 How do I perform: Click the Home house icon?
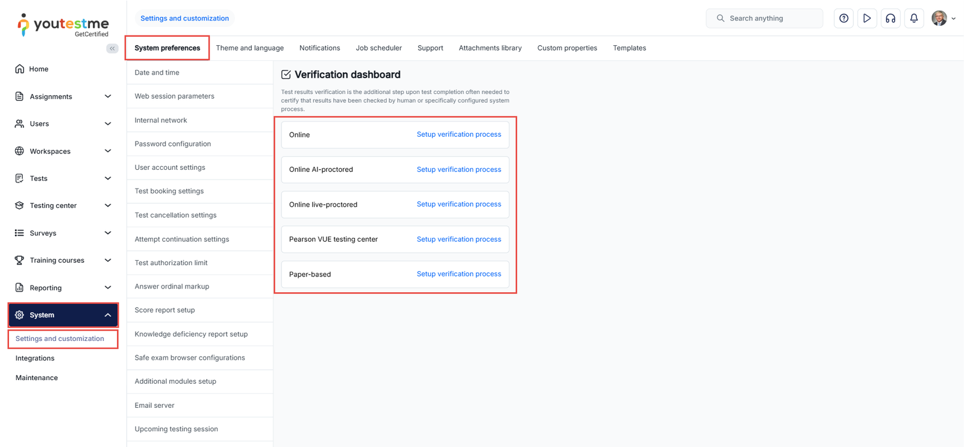(19, 69)
